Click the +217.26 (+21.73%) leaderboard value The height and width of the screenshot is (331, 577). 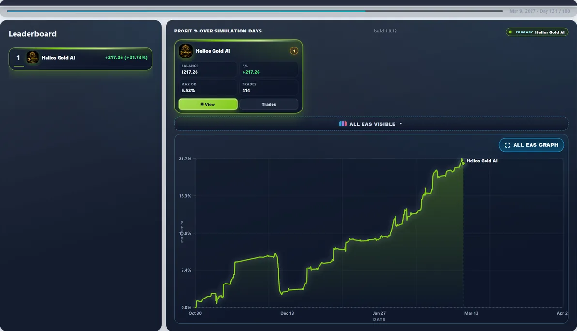coord(126,58)
